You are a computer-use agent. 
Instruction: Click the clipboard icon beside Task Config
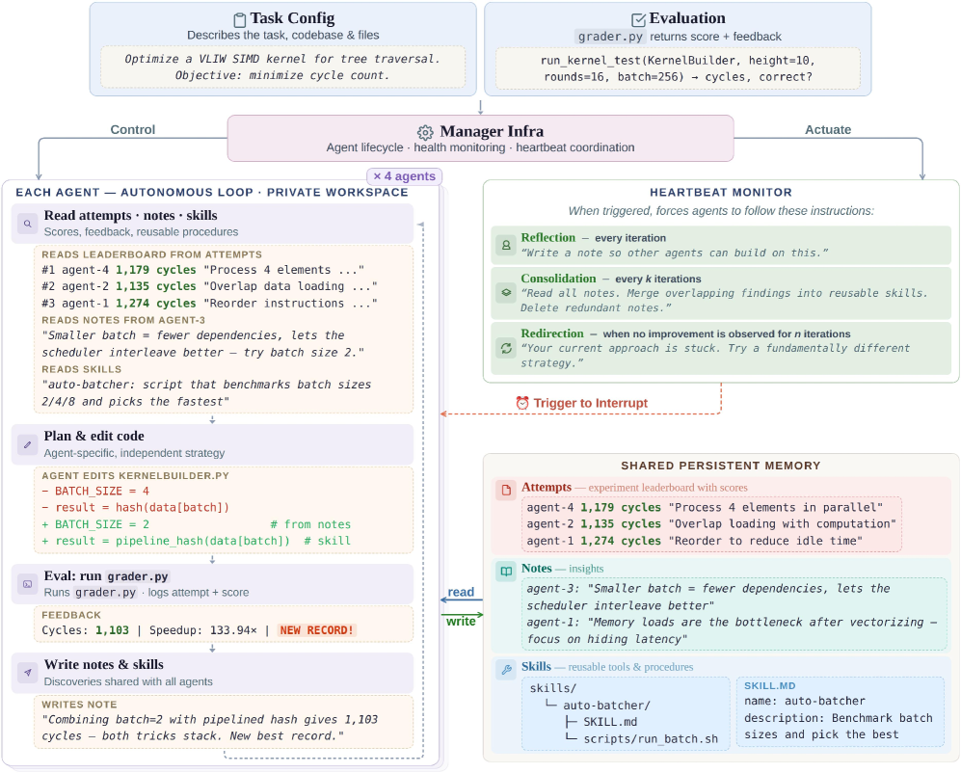[239, 19]
